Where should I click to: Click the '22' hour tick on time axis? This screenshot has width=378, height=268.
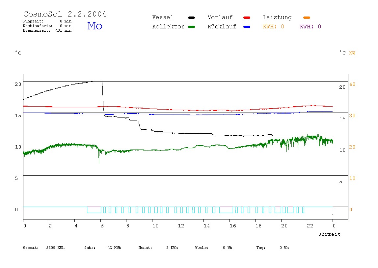(x=310, y=226)
